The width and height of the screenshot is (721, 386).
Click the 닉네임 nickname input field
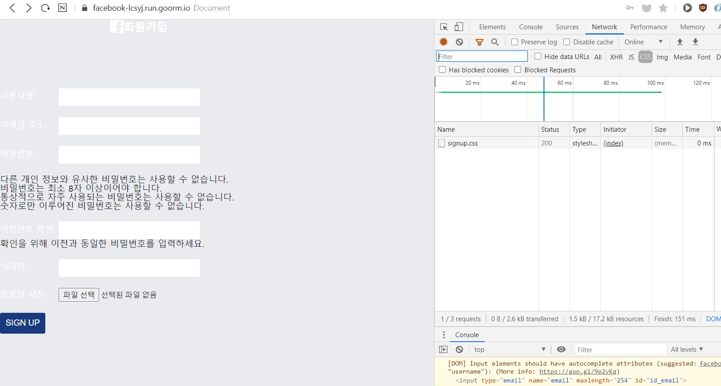click(129, 268)
